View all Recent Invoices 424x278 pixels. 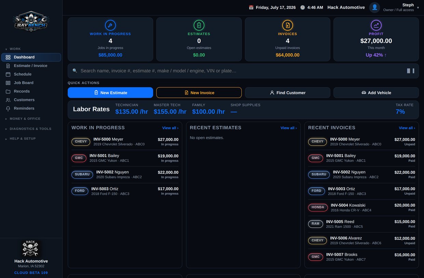[407, 128]
